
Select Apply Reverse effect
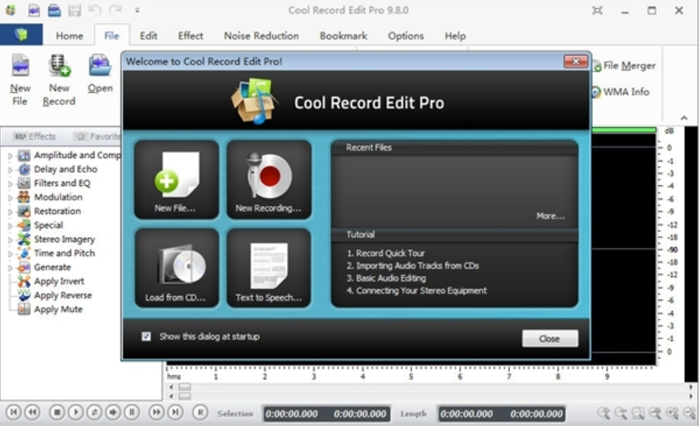(63, 295)
